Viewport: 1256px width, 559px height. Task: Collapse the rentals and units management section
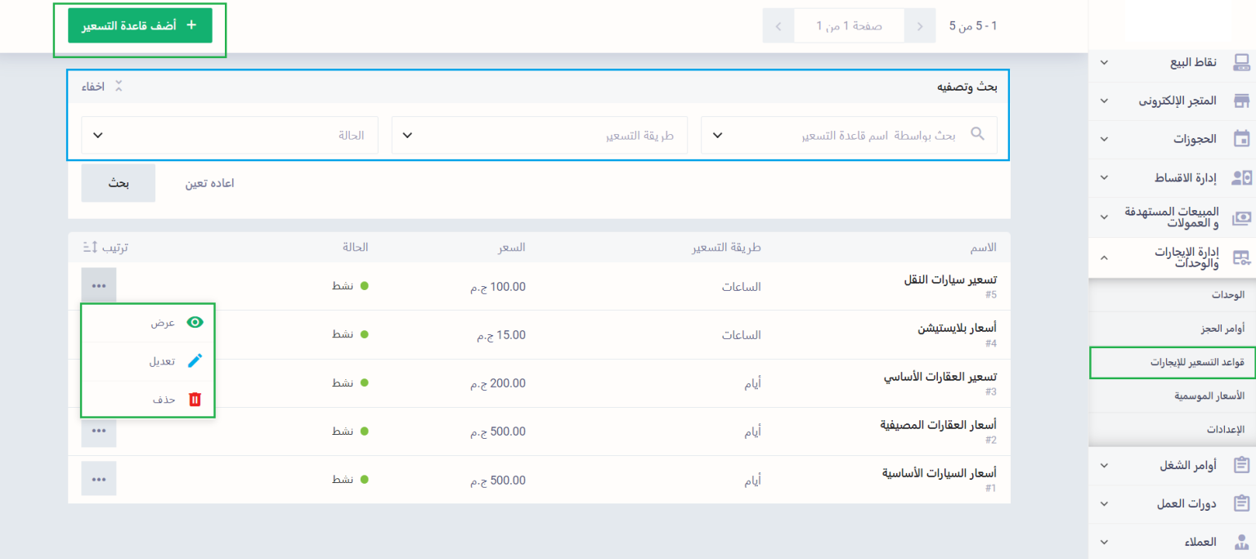coord(1104,257)
